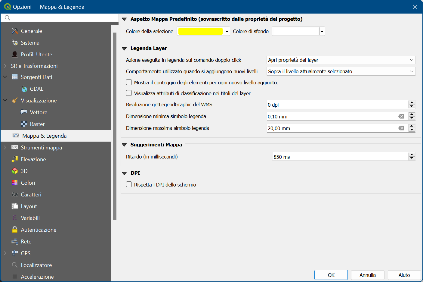The width and height of the screenshot is (423, 282).
Task: Click the search magnifier icon in the search bar
Action: coord(8,18)
